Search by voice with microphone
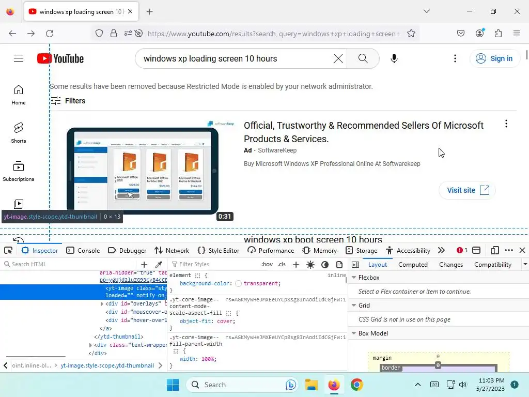Image resolution: width=529 pixels, height=397 pixels. (x=394, y=58)
